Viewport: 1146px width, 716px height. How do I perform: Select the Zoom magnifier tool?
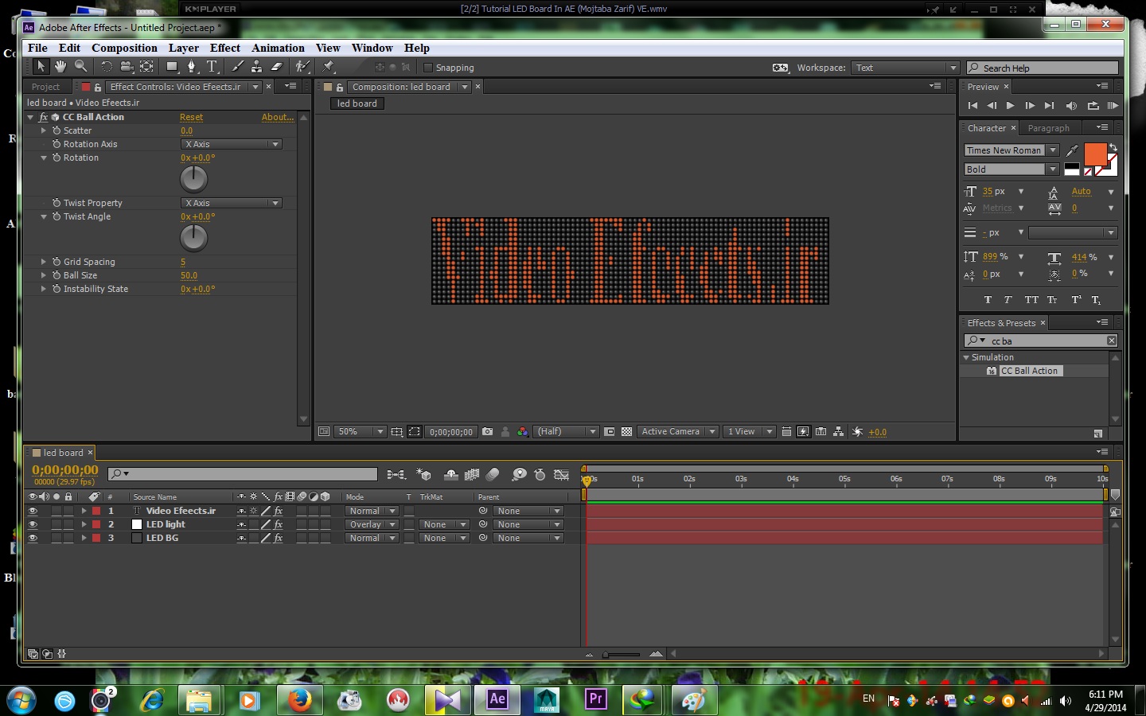[80, 67]
